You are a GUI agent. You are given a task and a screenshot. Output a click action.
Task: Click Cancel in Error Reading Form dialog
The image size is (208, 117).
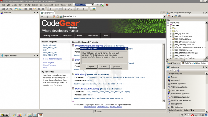(104, 67)
